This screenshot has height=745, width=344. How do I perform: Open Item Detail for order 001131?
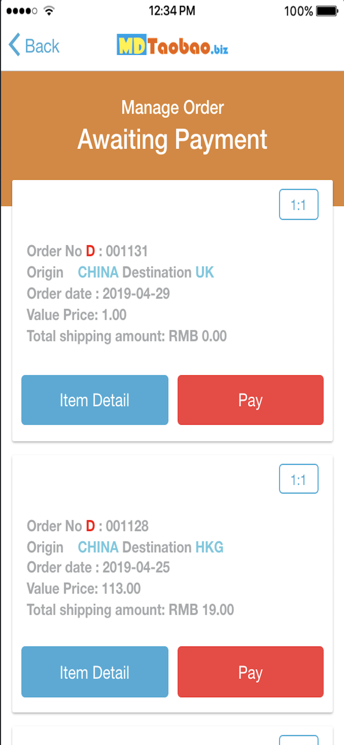click(95, 400)
